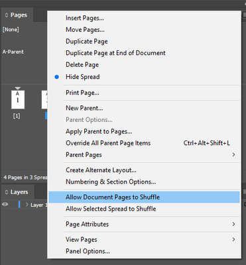The image size is (246, 265).
Task: Click Layer 1 blue color swatch
Action: (x=19, y=205)
